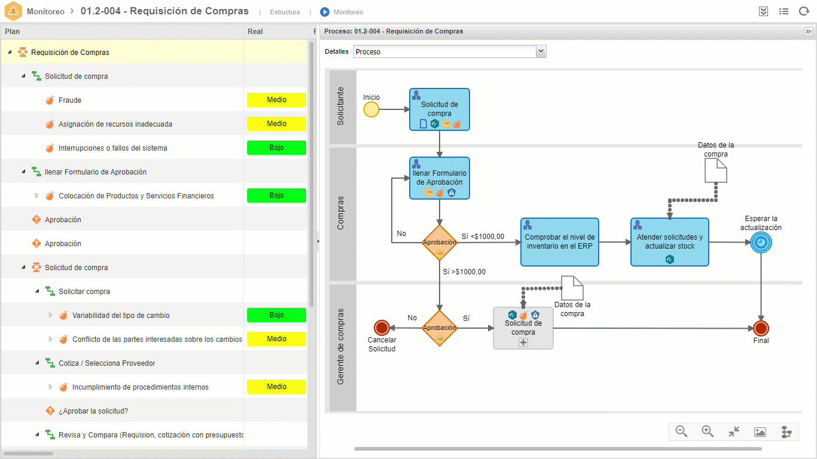This screenshot has width=817, height=459.
Task: Click the Esperar la actualización timer event
Action: tap(761, 243)
